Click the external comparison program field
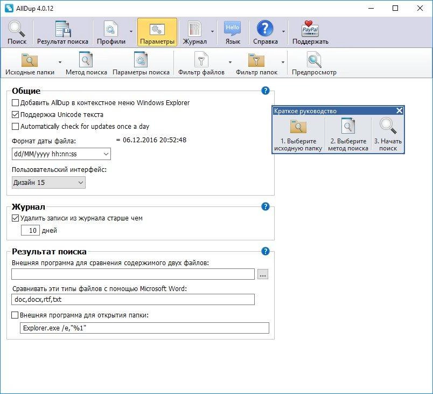433x394 pixels. tap(133, 274)
